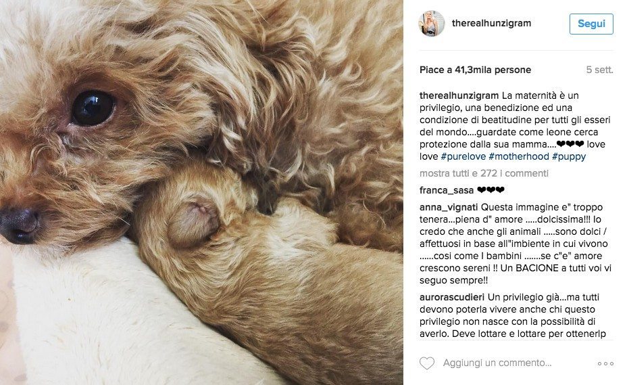Open franca_sasa commenter profile
627x385 pixels.
coord(446,190)
